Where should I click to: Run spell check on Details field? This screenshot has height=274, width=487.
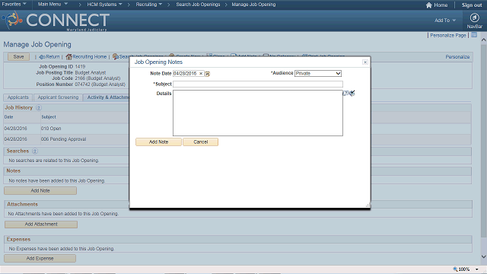point(352,93)
